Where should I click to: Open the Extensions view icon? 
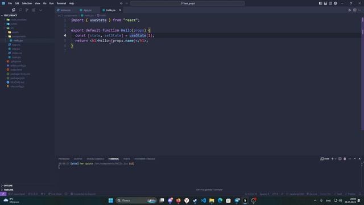(x=34, y=10)
